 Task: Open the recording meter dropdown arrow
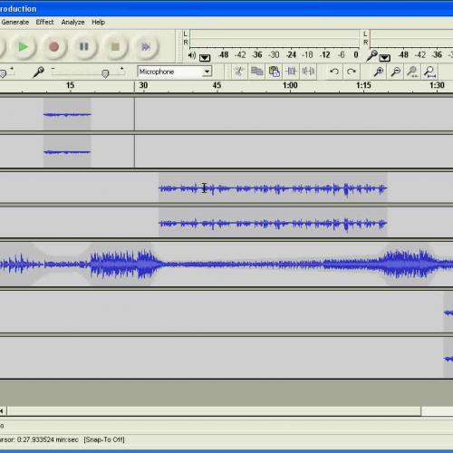click(384, 57)
